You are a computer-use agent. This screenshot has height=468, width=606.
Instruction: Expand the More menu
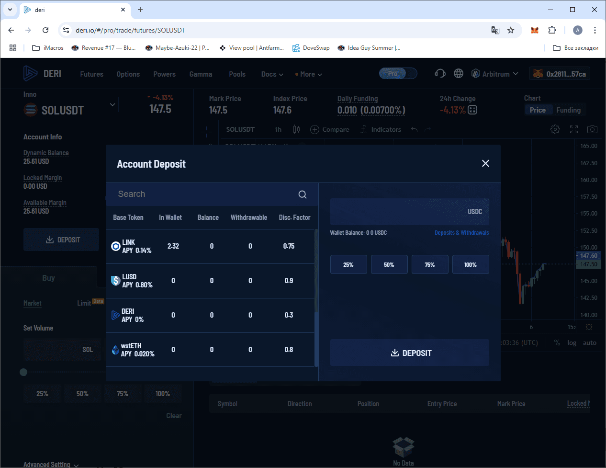coord(309,74)
